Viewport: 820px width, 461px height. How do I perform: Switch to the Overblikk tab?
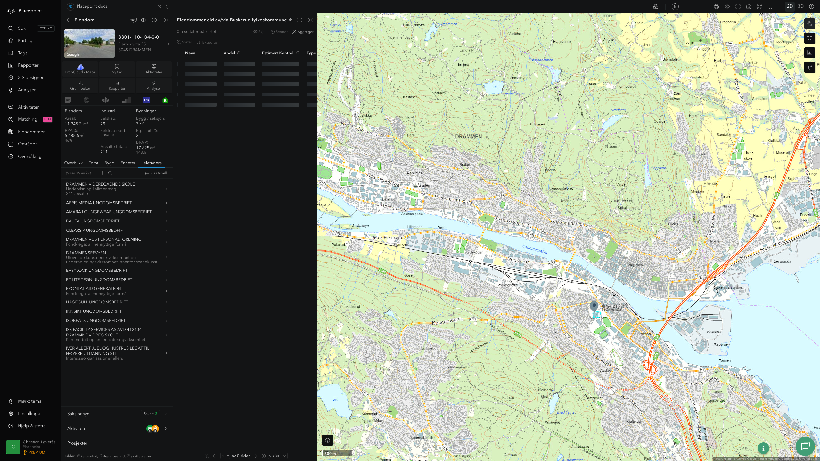click(x=73, y=163)
